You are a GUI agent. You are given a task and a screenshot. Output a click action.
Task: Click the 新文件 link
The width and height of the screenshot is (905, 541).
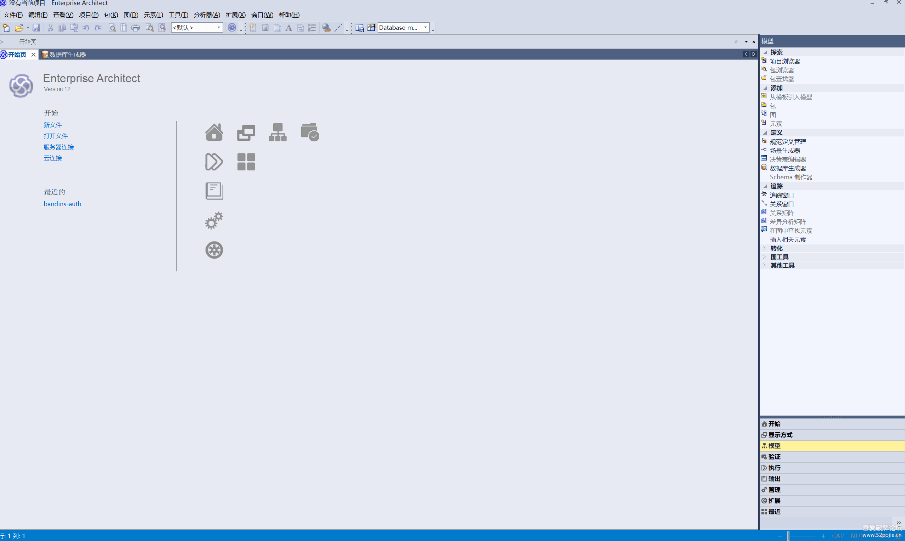(x=53, y=125)
